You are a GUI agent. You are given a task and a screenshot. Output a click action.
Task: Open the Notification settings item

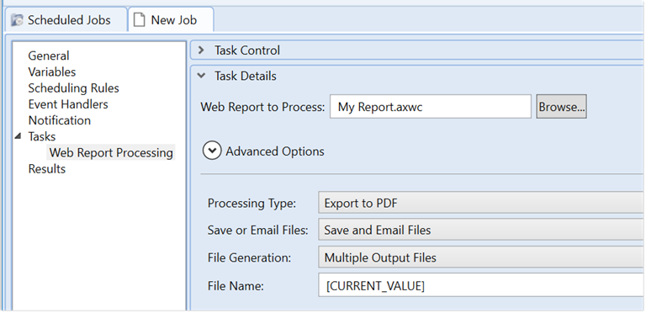tap(60, 120)
